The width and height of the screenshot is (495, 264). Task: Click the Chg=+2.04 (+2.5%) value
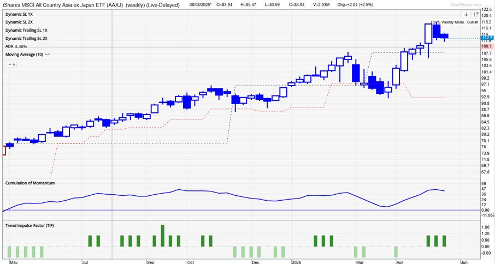point(355,5)
